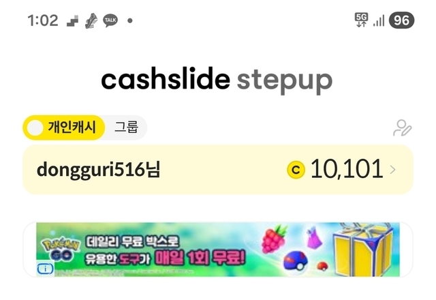Tap the yellow cash coin icon
The width and height of the screenshot is (436, 300).
296,170
